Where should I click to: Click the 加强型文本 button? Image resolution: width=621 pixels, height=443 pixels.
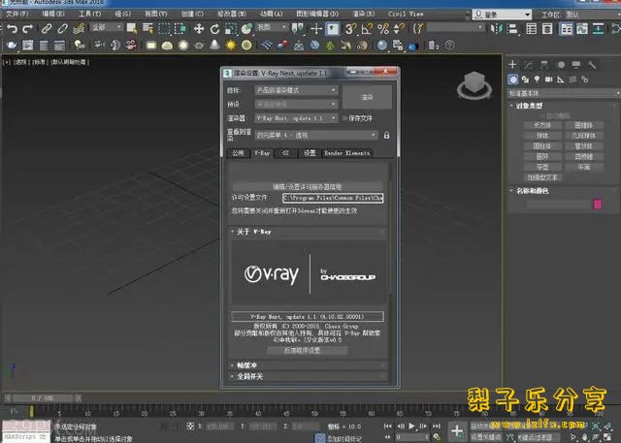click(542, 177)
